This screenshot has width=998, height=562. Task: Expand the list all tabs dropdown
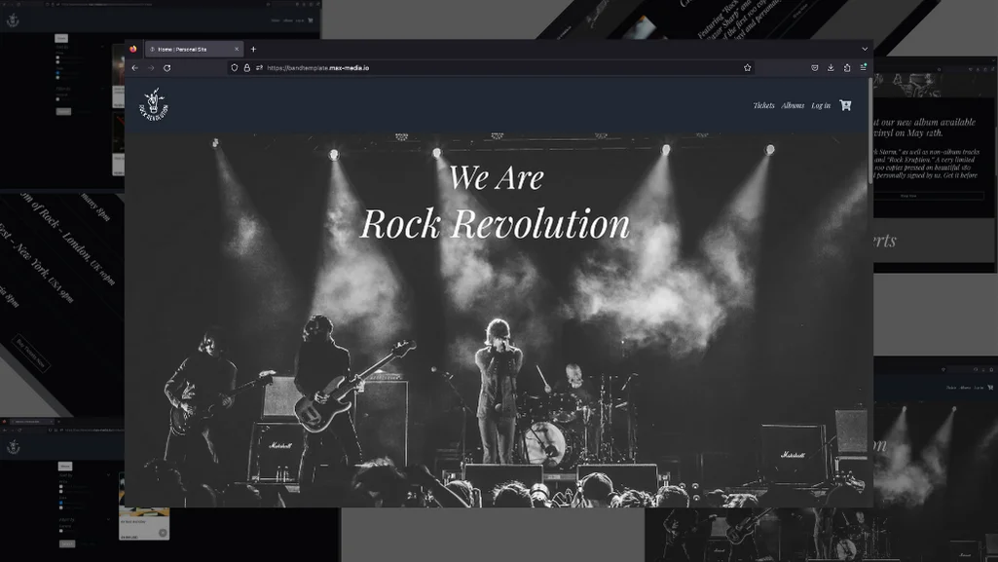[x=864, y=49]
